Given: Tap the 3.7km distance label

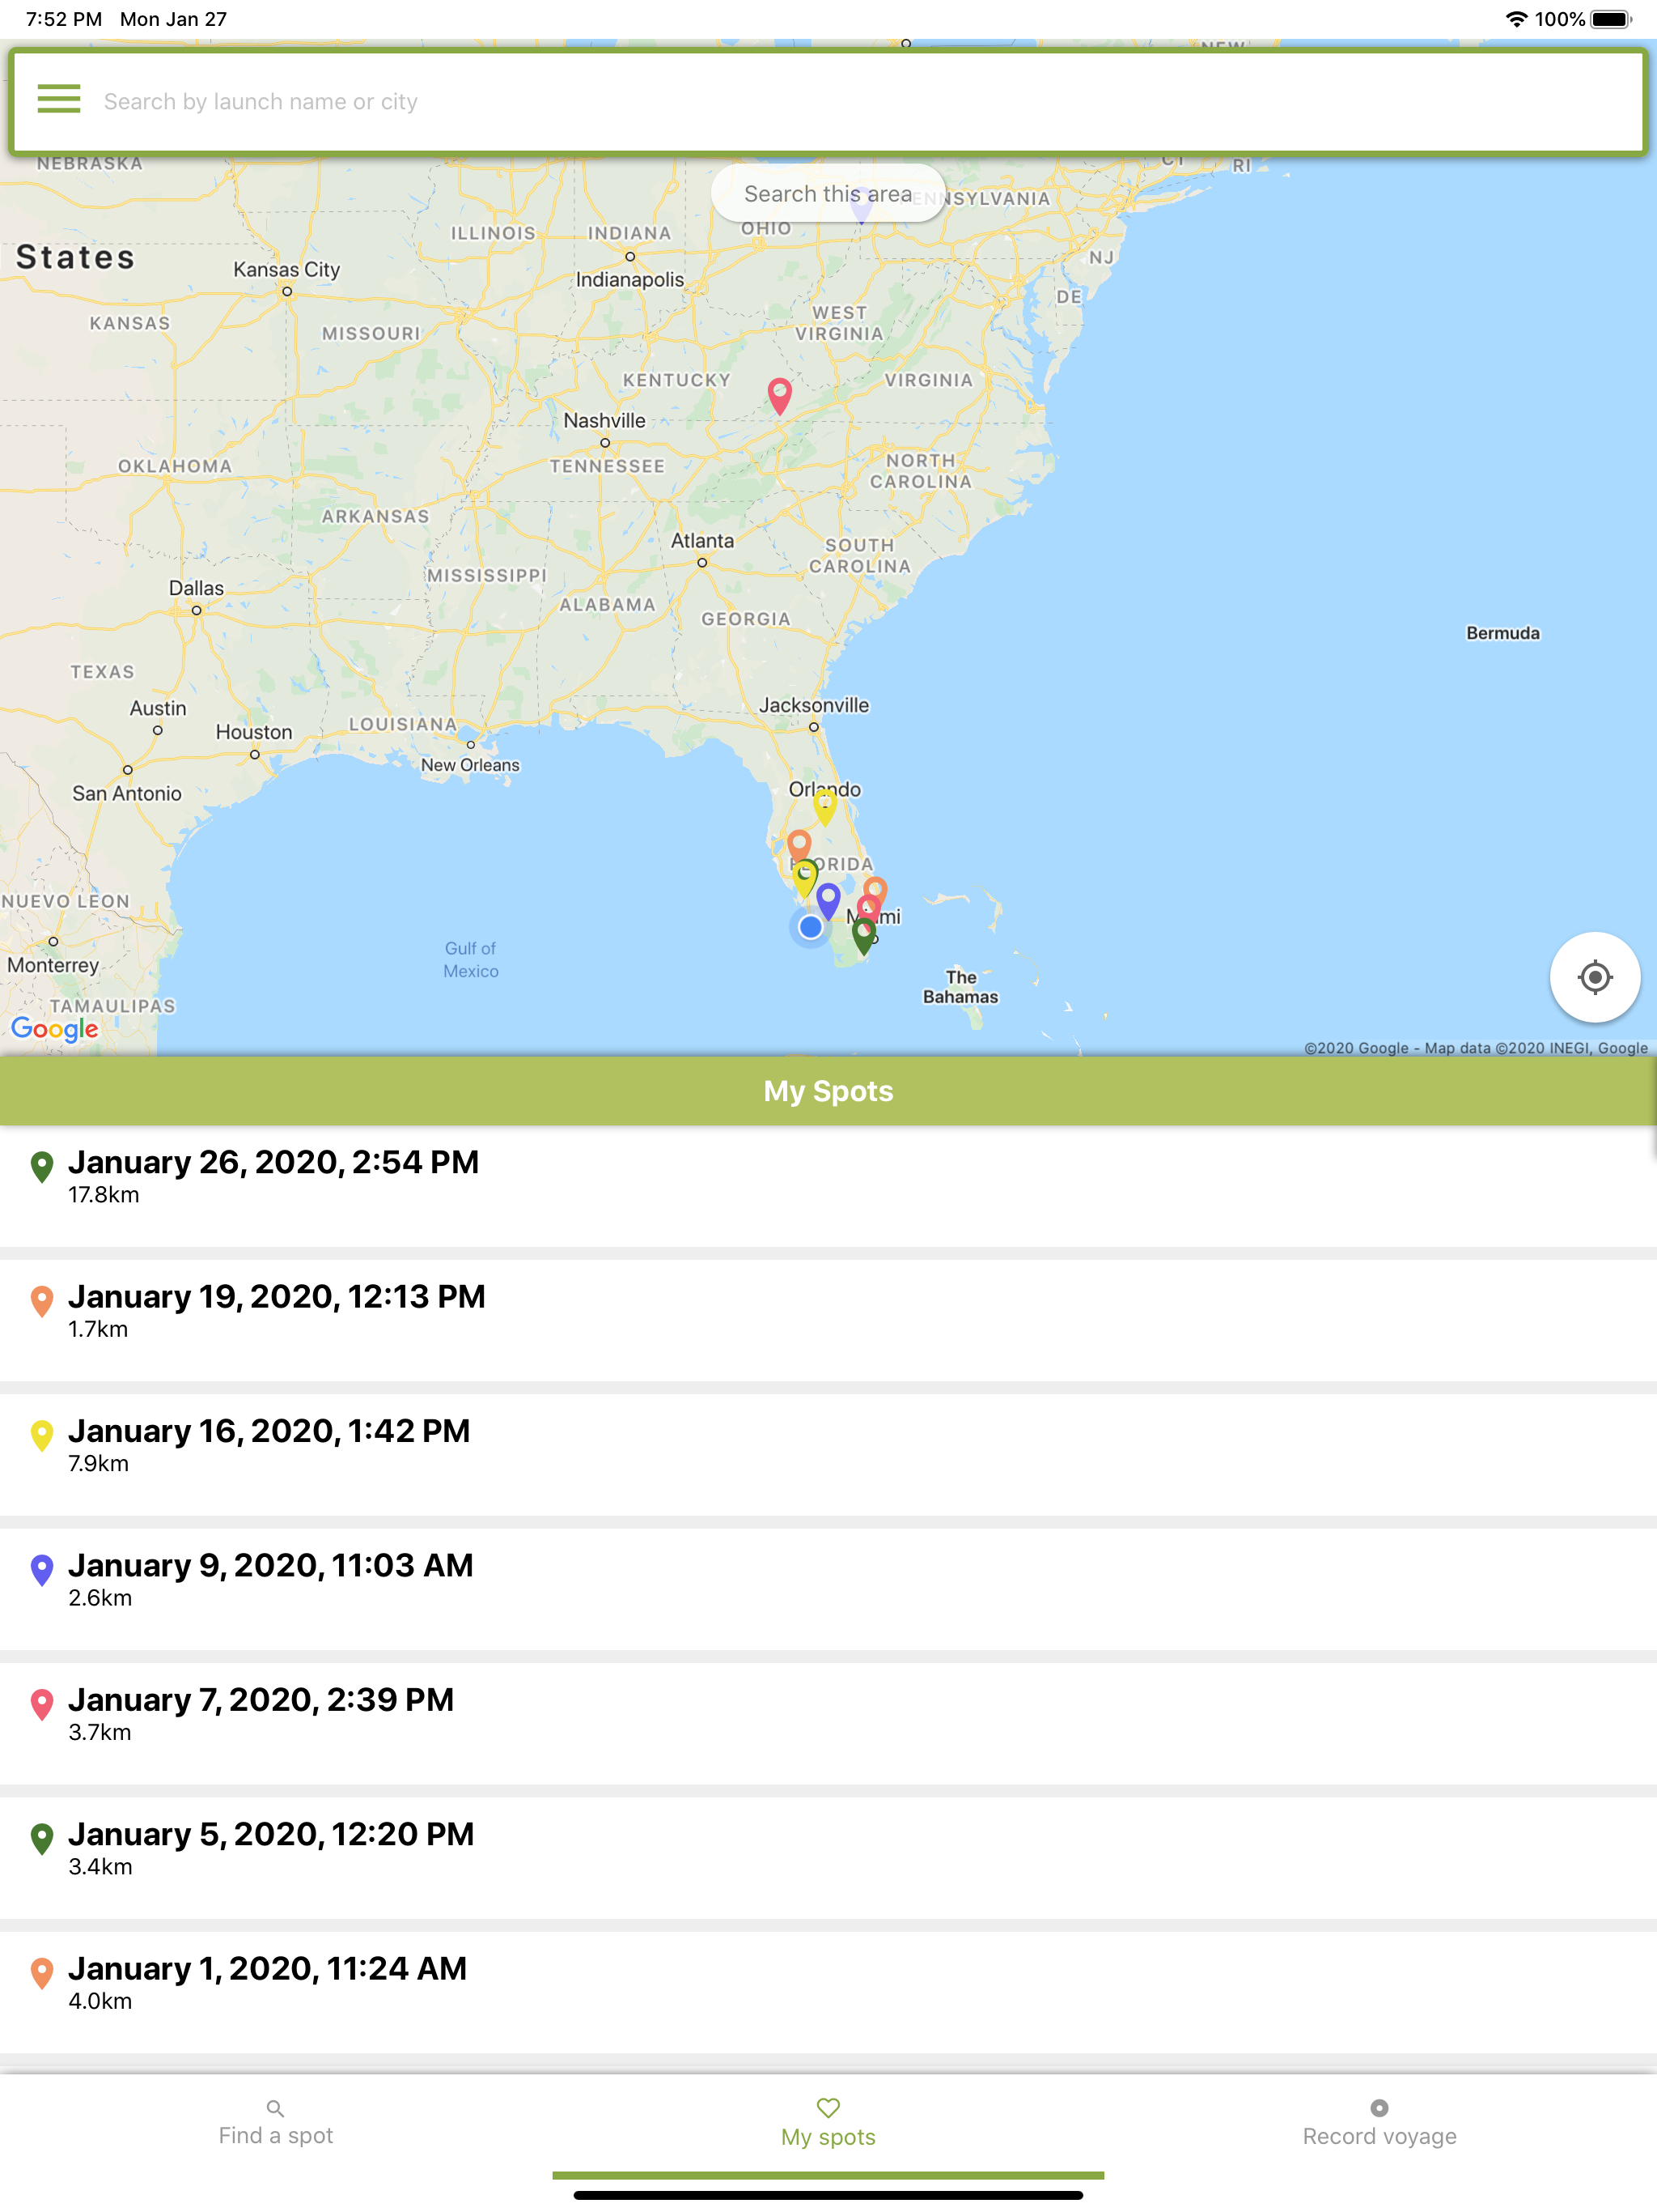Looking at the screenshot, I should point(100,1732).
